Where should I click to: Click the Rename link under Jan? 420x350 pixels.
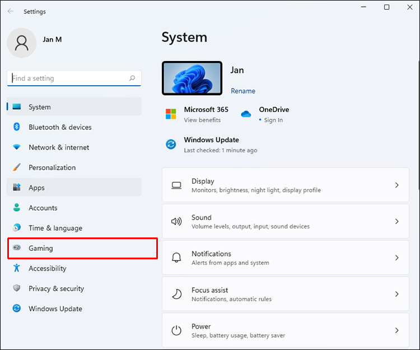[243, 91]
